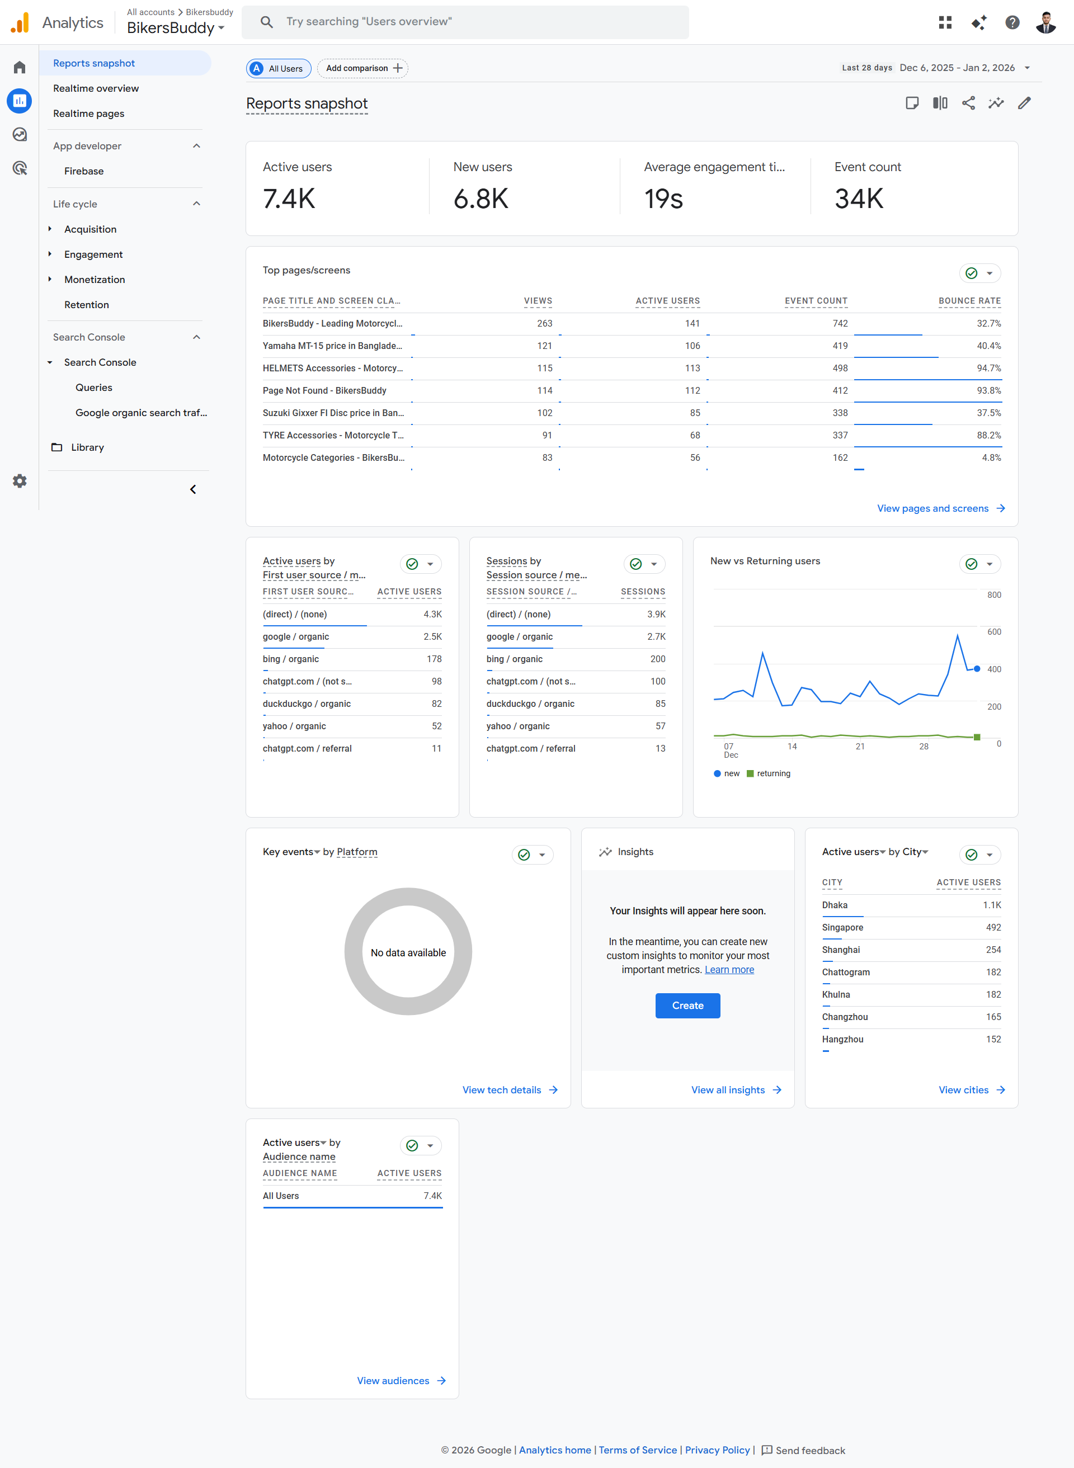Click the Create insights button
The image size is (1074, 1468).
pyautogui.click(x=687, y=1006)
